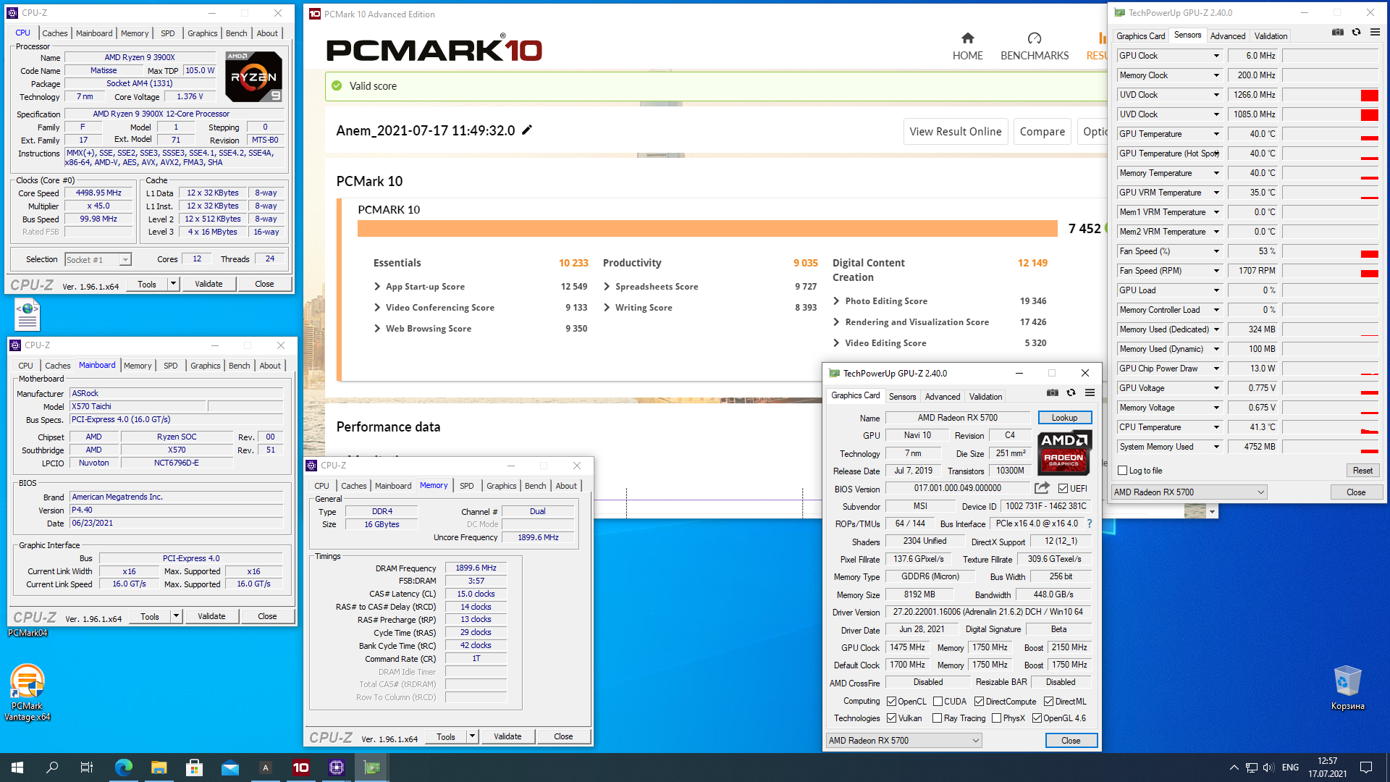
Task: Toggle CUDA checkbox
Action: click(x=938, y=702)
